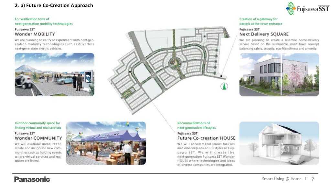Click 'Fujisawa SST' label above Next Delivery SQUARE
This screenshot has width=331, height=186.
249,29
